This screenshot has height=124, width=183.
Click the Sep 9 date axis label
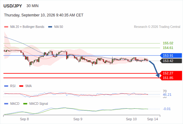(x=78, y=119)
